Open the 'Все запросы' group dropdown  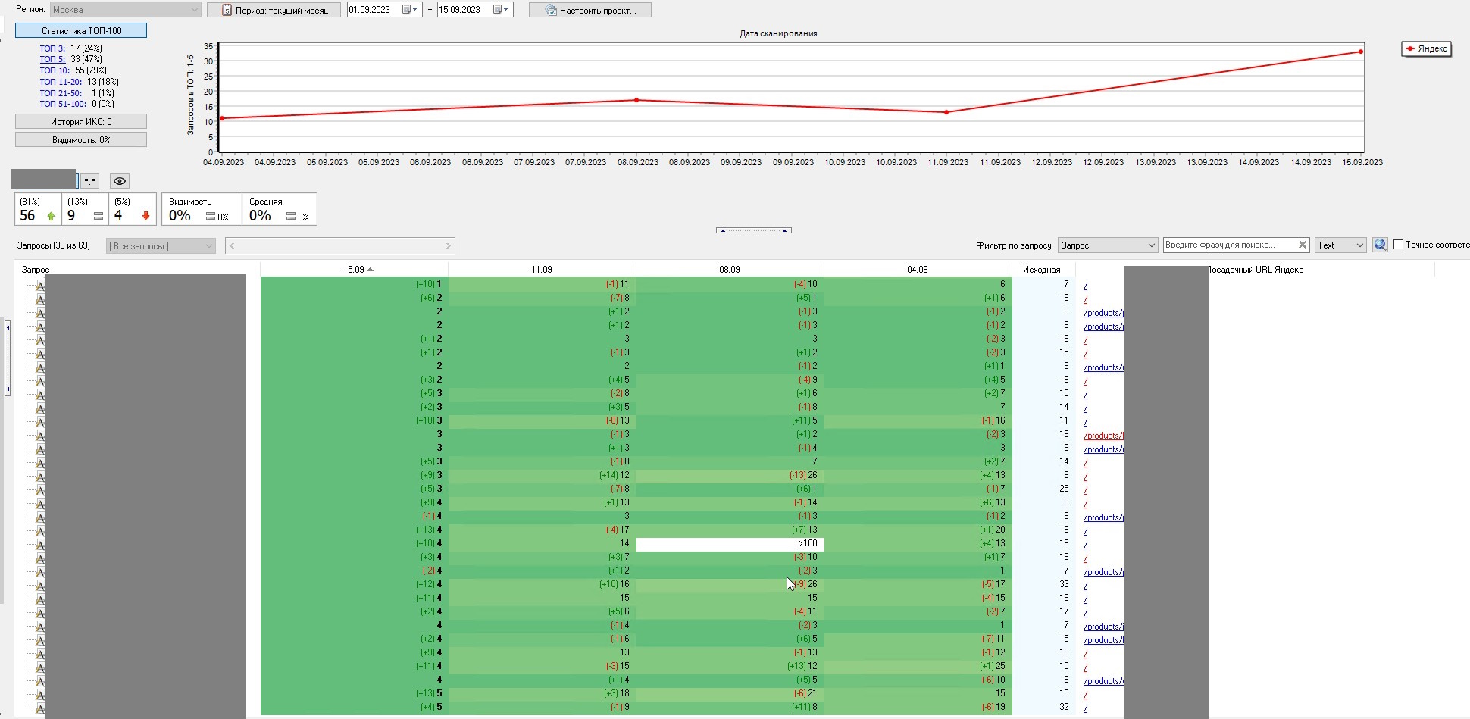pos(161,245)
